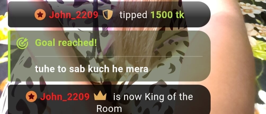Tap the is now King of the text
The width and height of the screenshot is (266, 114).
click(x=153, y=97)
